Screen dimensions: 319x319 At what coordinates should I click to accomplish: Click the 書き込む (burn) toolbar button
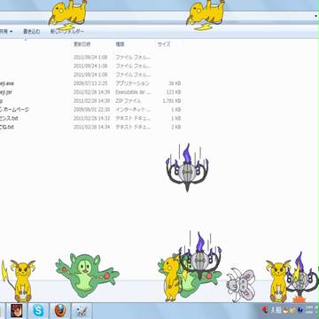tap(32, 31)
